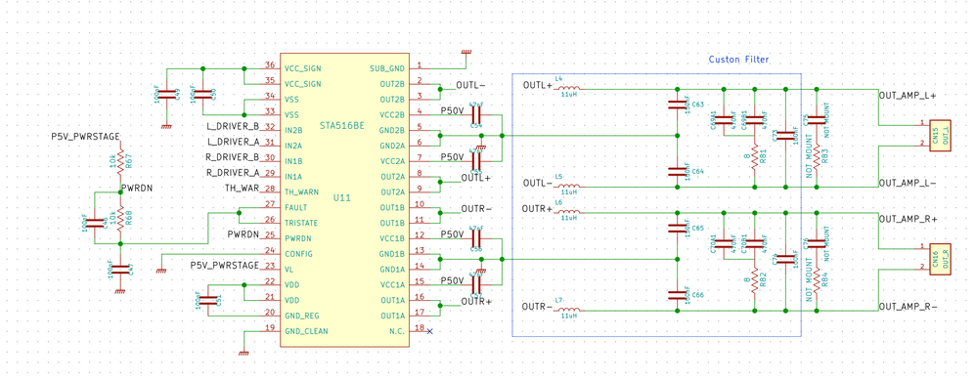Select the L_DRIVER_A net label
The width and height of the screenshot is (976, 380).
233,143
